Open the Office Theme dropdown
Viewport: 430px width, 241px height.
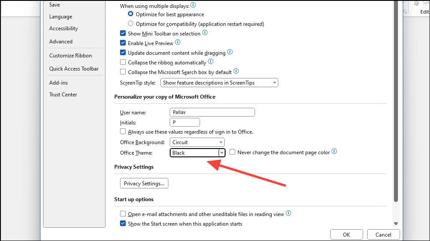197,153
